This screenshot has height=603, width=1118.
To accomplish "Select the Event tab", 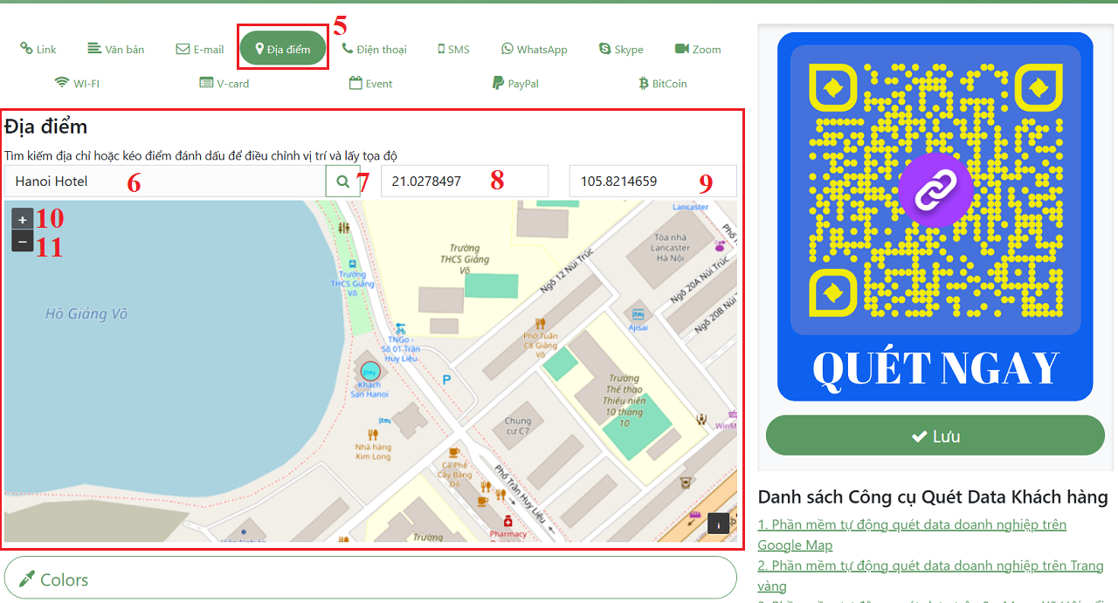I will (x=370, y=84).
